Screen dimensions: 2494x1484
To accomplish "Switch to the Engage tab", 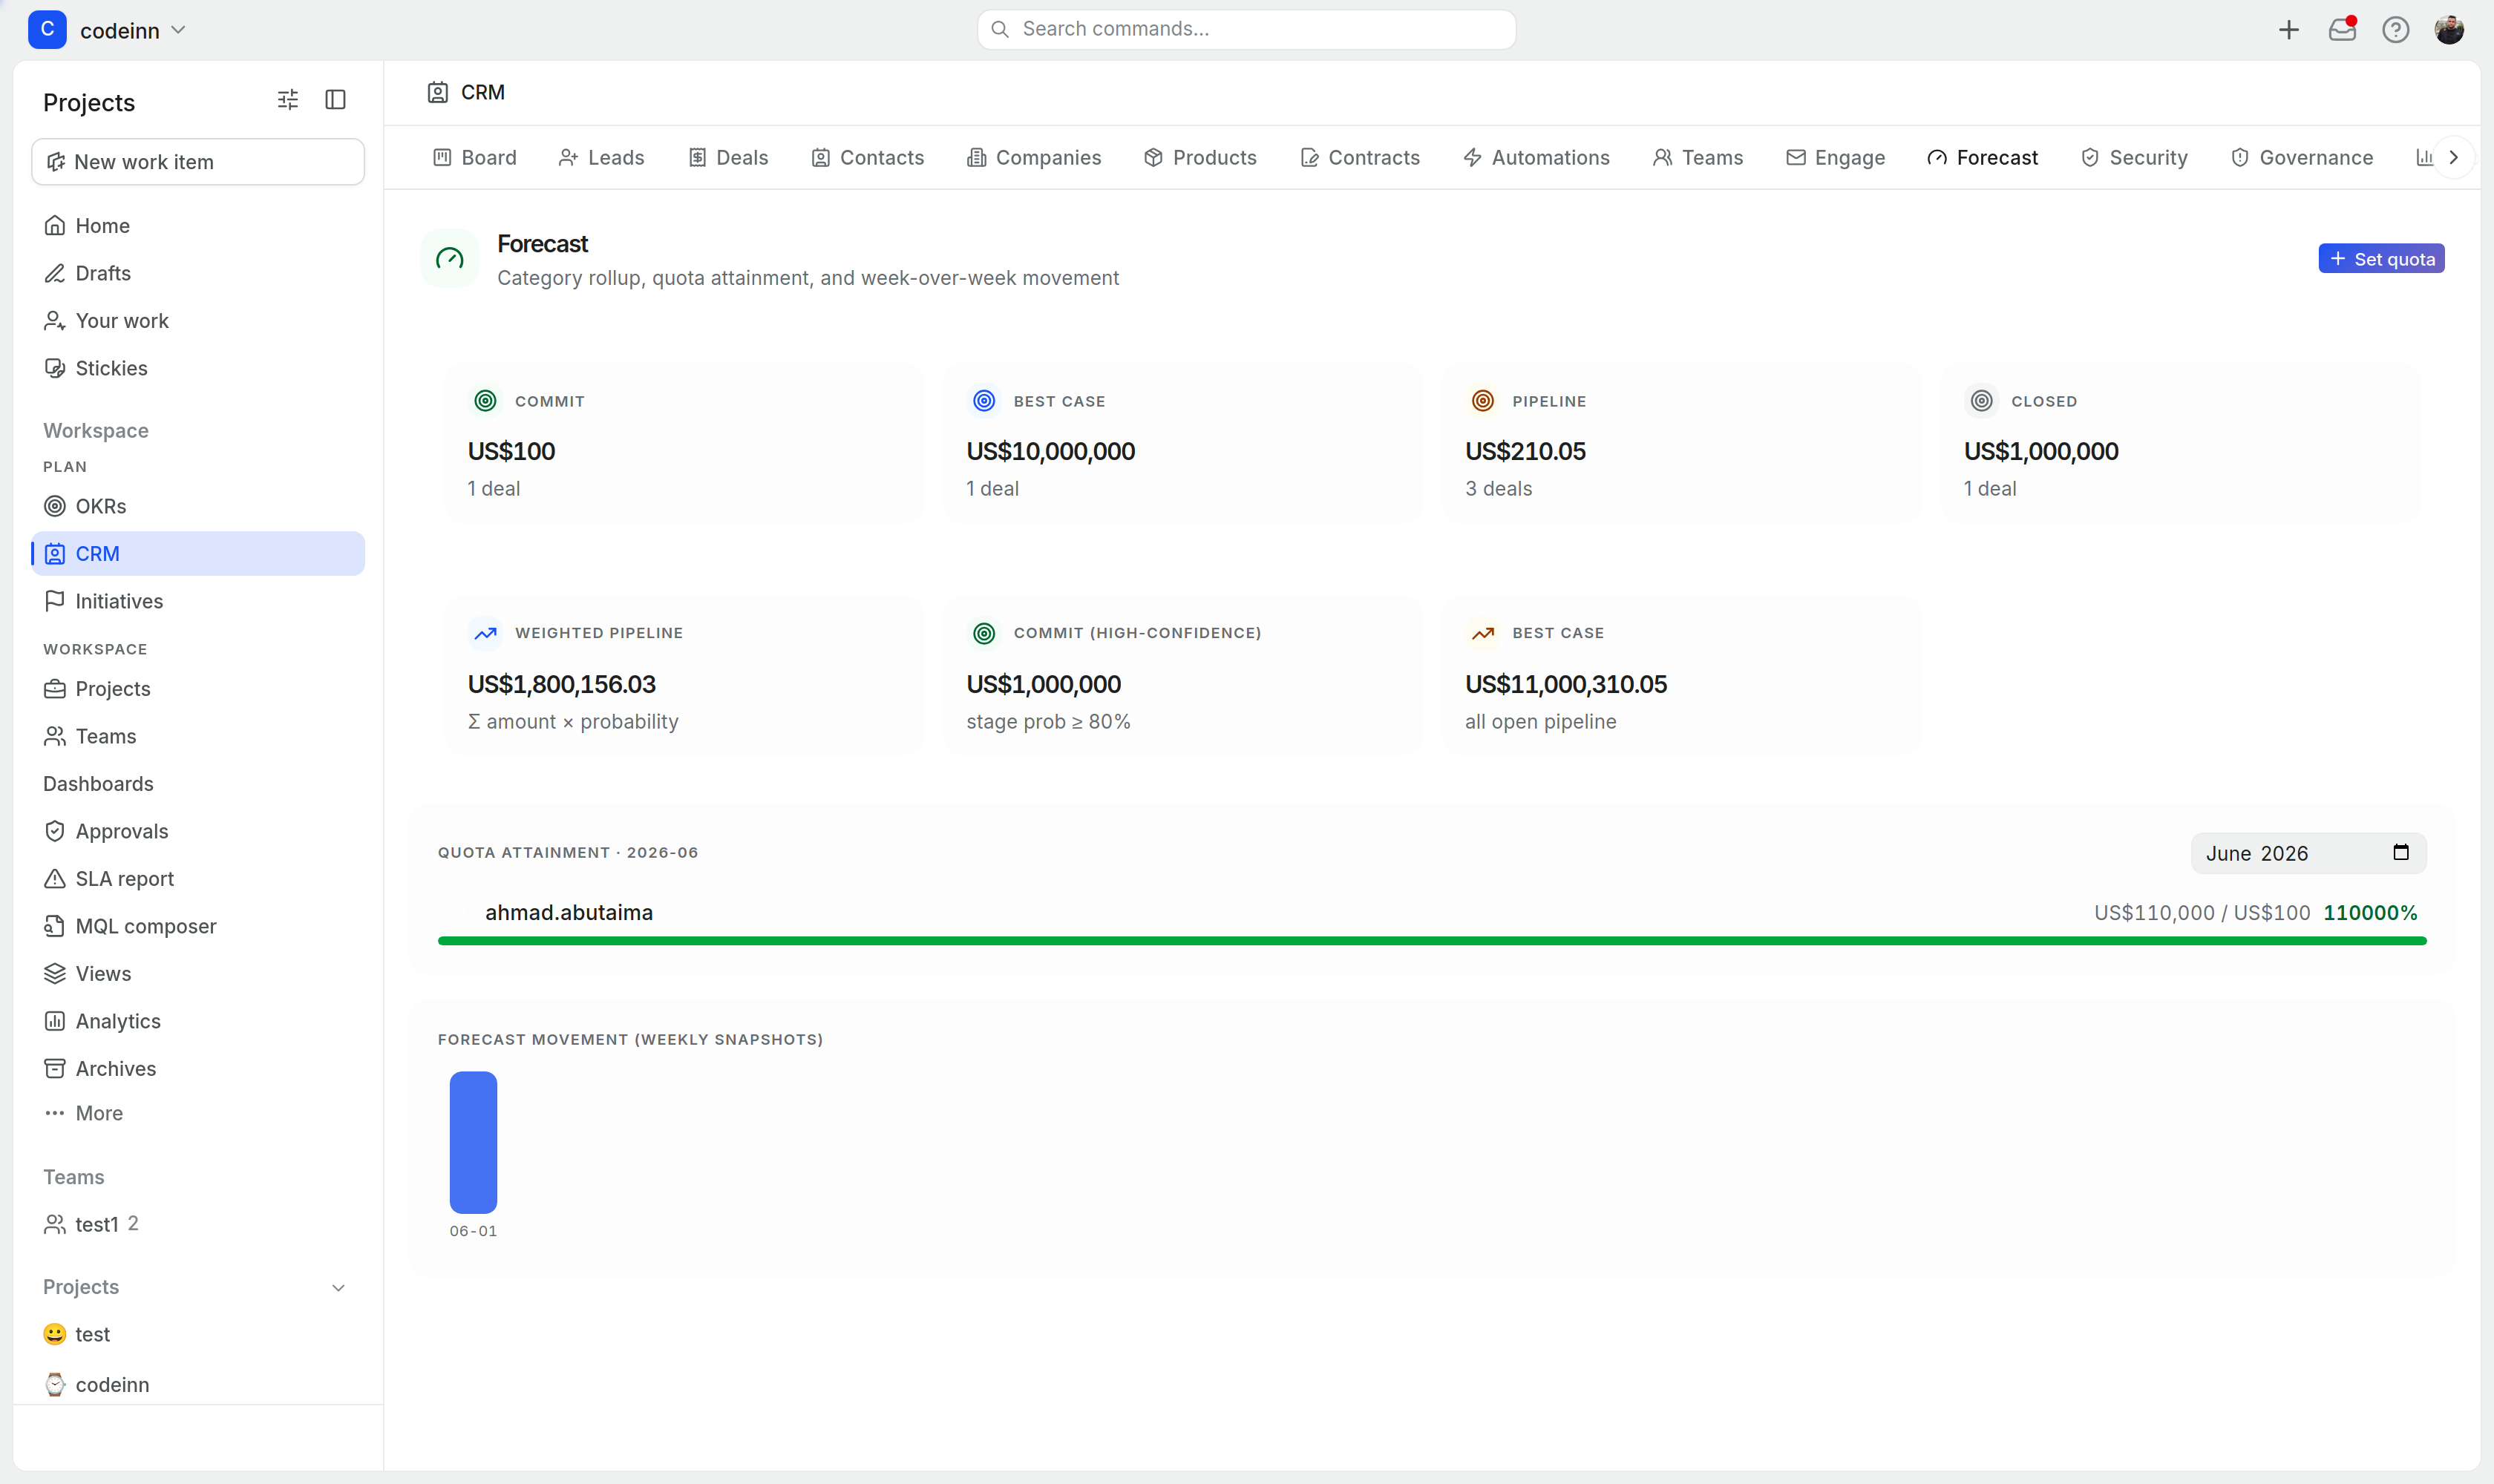I will 1835,158.
